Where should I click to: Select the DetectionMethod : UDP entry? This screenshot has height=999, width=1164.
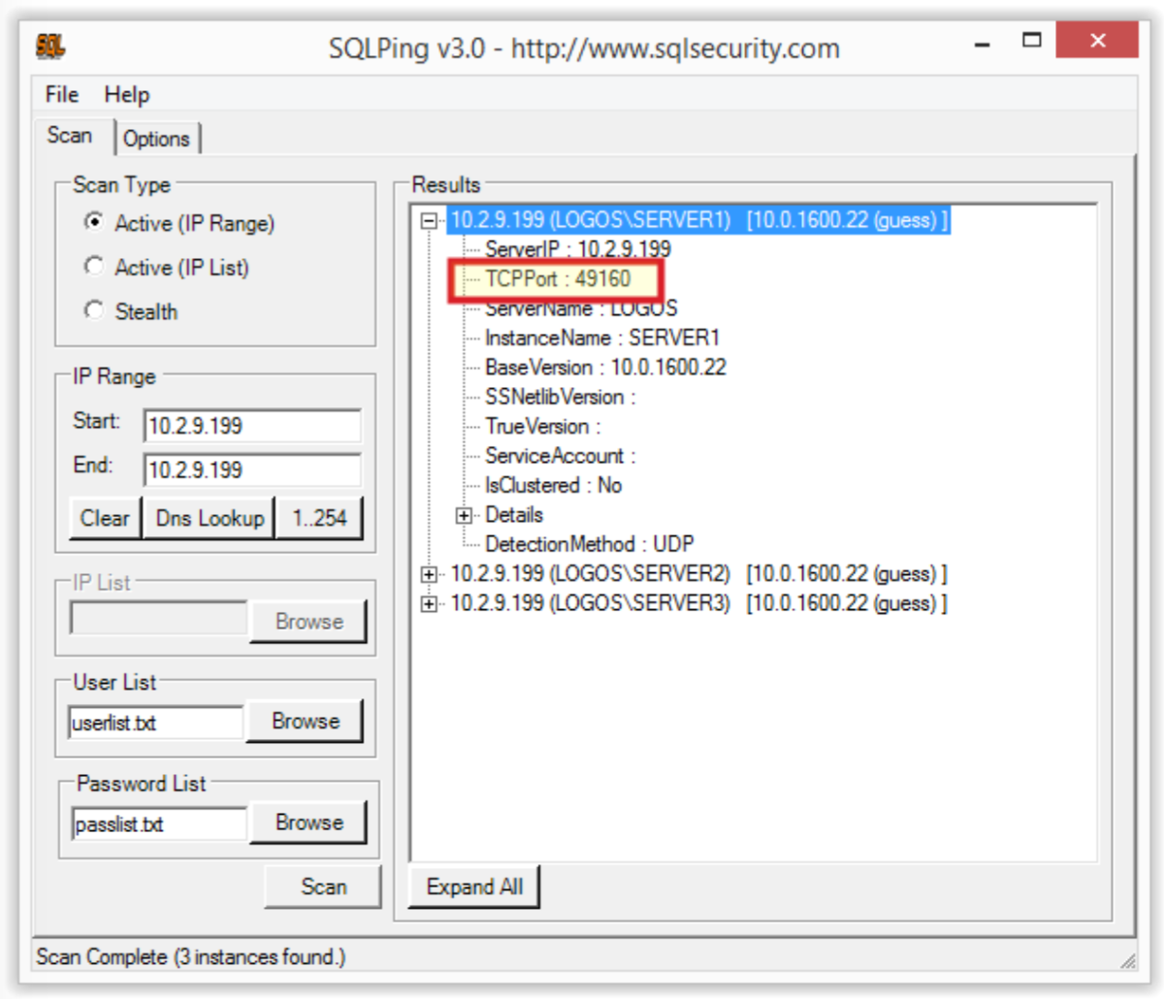tap(589, 544)
